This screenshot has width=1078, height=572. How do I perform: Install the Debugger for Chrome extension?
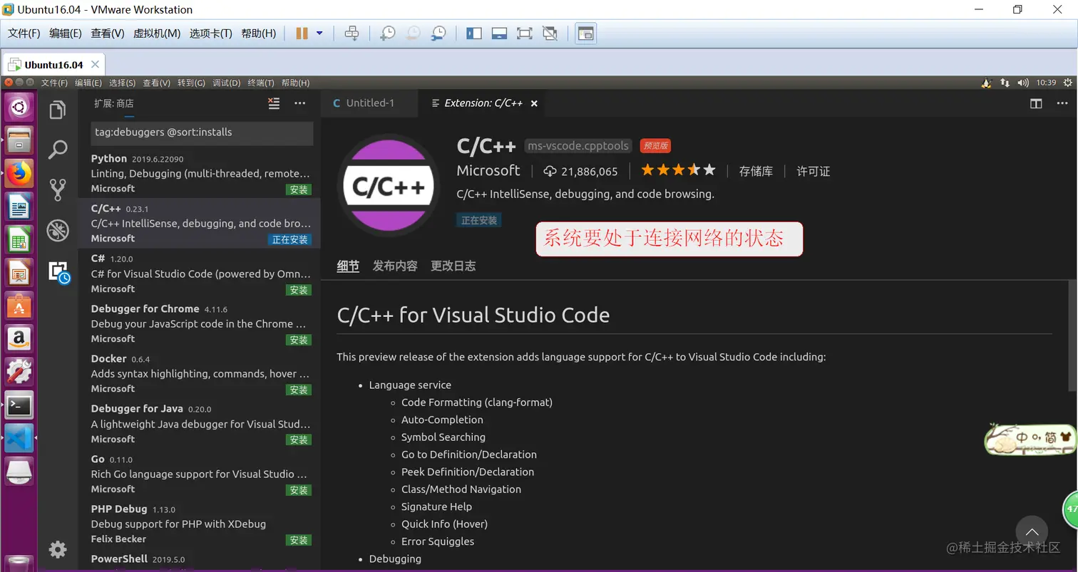298,340
